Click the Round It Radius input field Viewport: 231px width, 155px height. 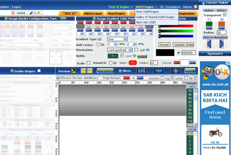154,63
